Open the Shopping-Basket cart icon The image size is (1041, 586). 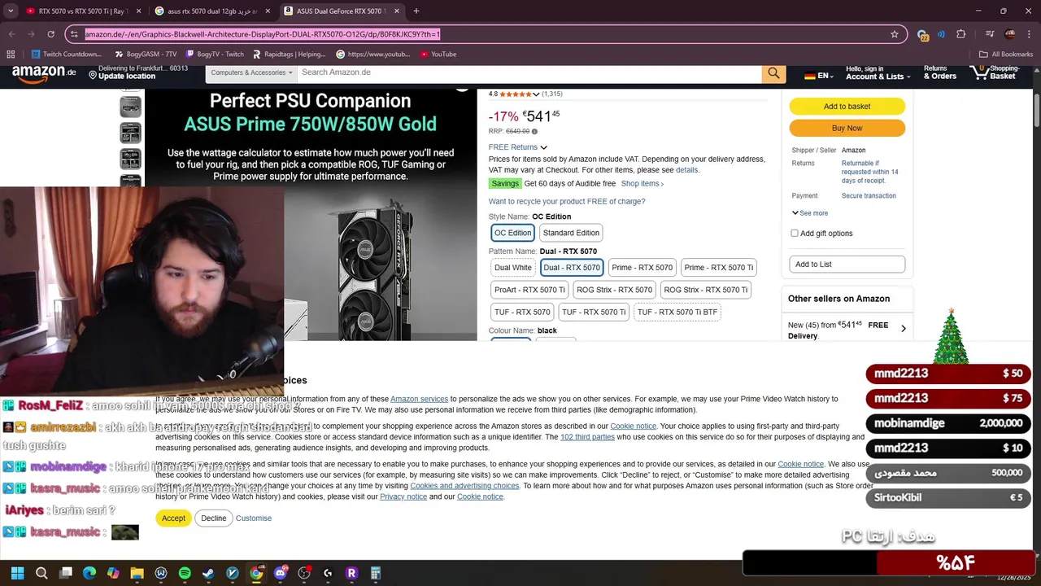(995, 72)
